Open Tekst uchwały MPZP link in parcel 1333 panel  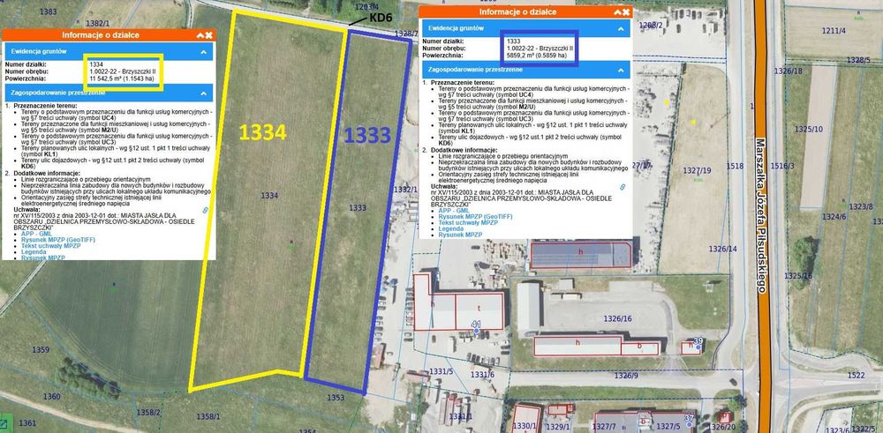pyautogui.click(x=469, y=223)
